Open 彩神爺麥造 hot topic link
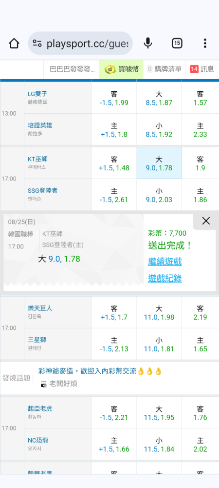The height and width of the screenshot is (488, 219). 100,371
